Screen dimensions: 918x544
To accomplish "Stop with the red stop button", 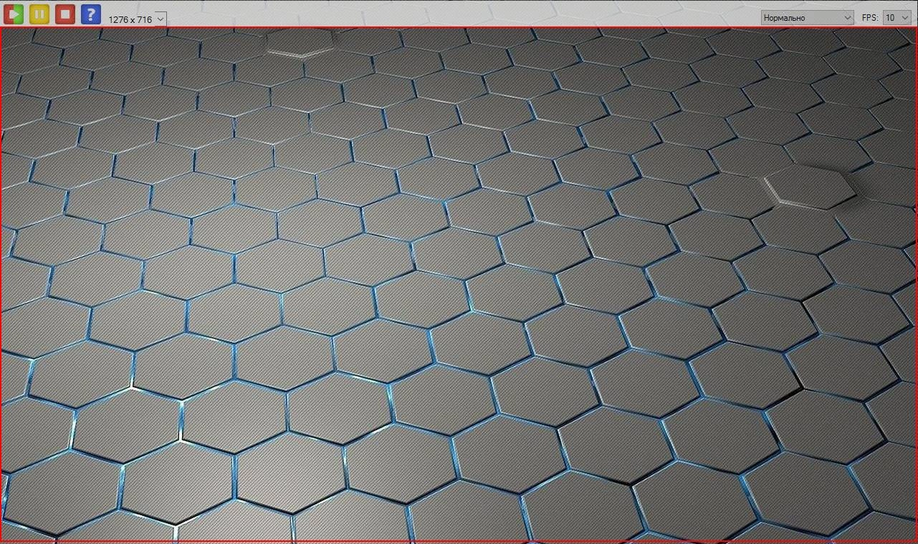I will coord(65,14).
